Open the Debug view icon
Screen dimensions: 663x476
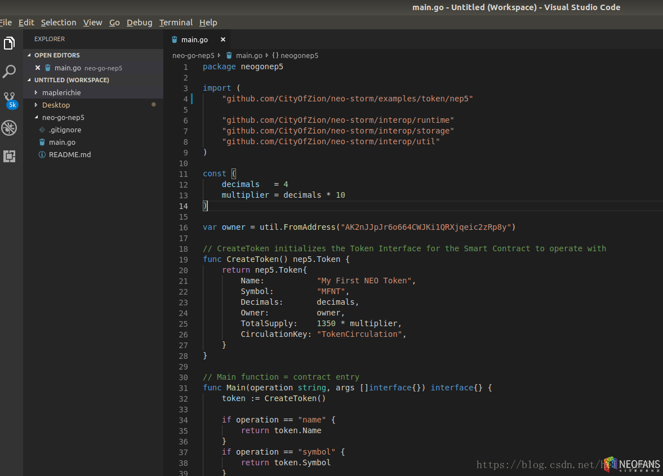[x=10, y=128]
